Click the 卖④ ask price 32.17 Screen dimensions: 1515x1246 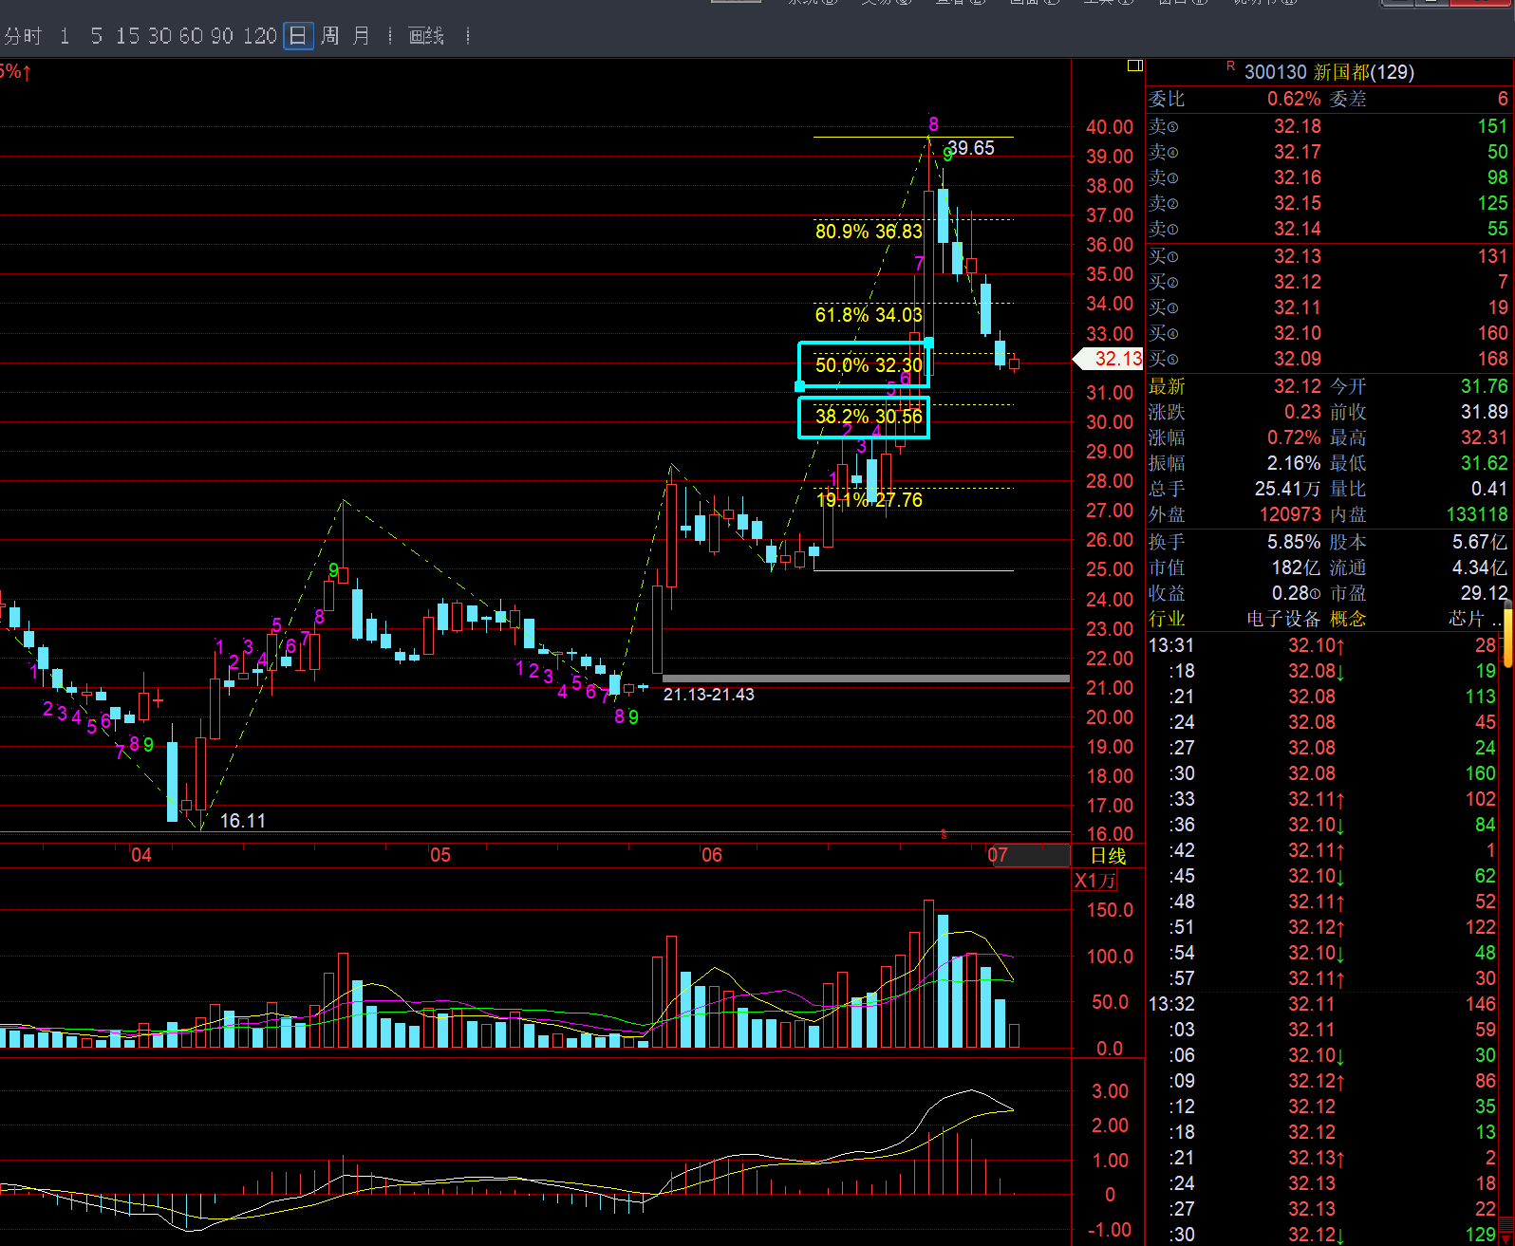(x=1298, y=152)
